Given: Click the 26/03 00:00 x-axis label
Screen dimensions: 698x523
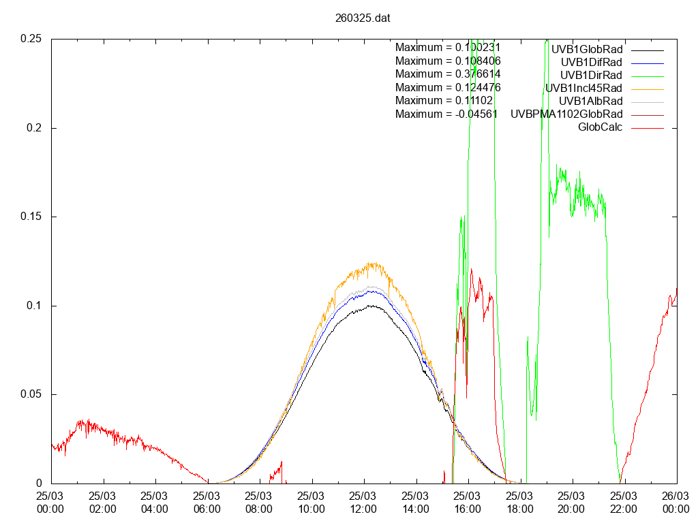Looking at the screenshot, I should coord(676,502).
